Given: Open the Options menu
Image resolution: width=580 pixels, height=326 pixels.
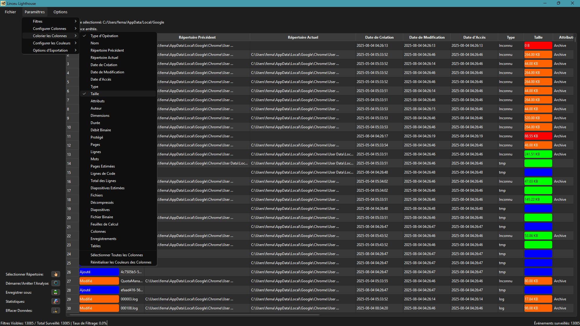Looking at the screenshot, I should (x=60, y=12).
